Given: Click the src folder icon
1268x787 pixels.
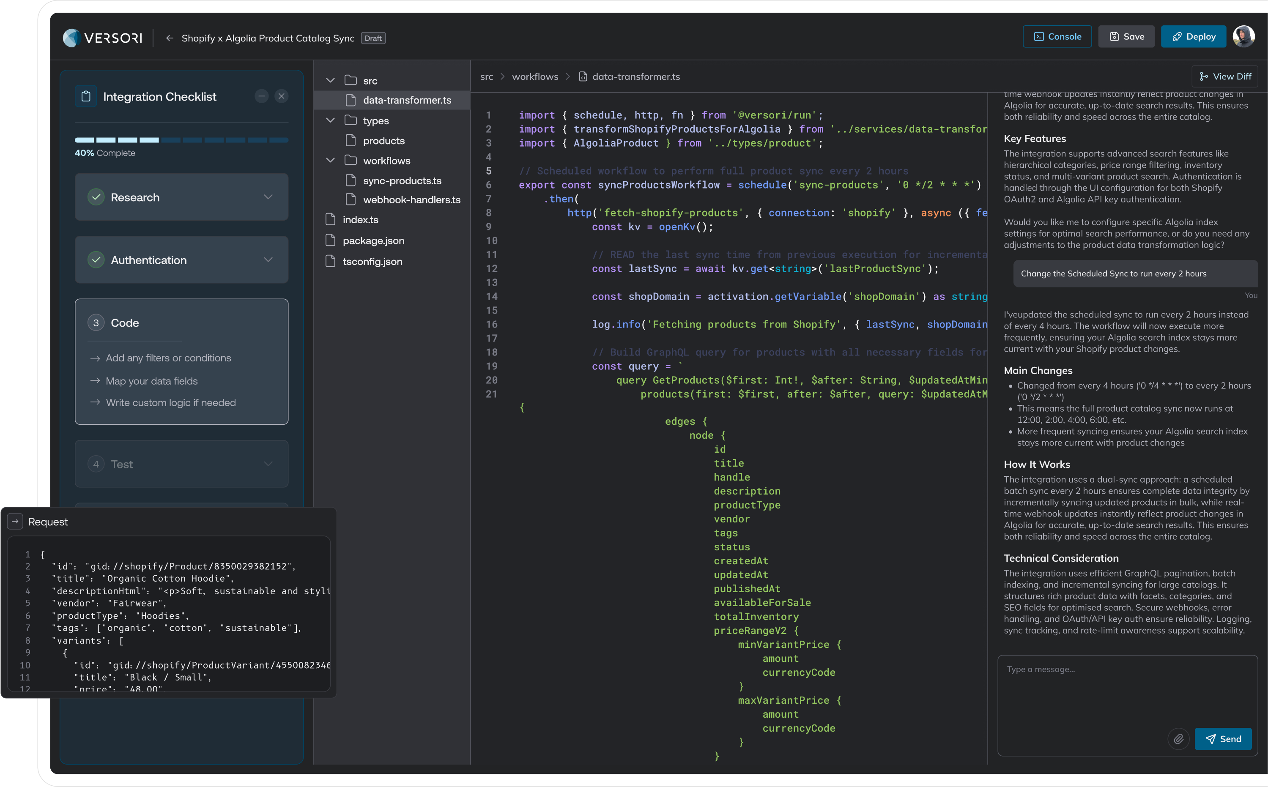Looking at the screenshot, I should [x=351, y=80].
